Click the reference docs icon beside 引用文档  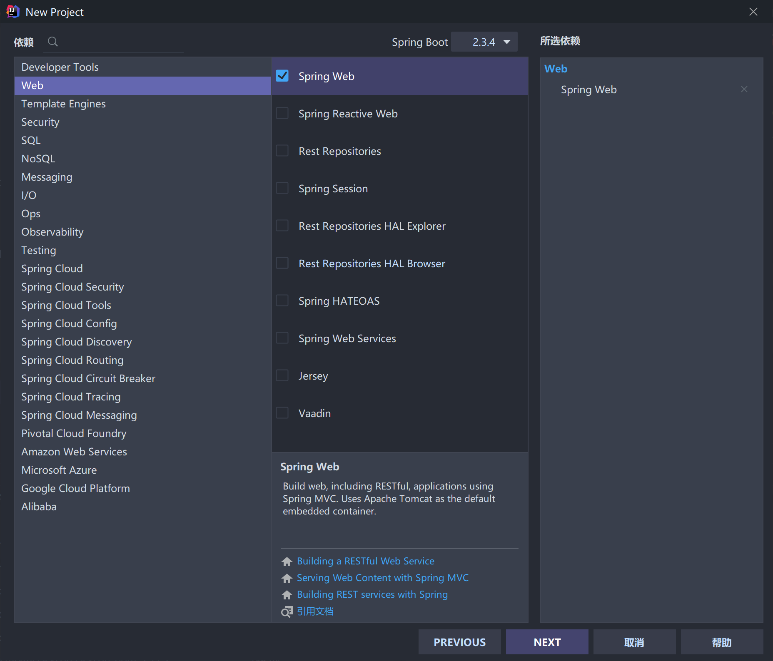(x=287, y=611)
